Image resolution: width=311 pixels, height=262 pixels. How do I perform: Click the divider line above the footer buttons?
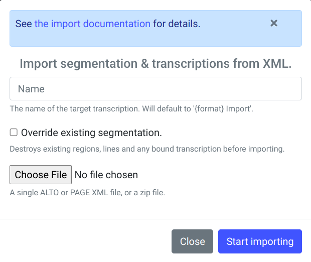pos(155,219)
